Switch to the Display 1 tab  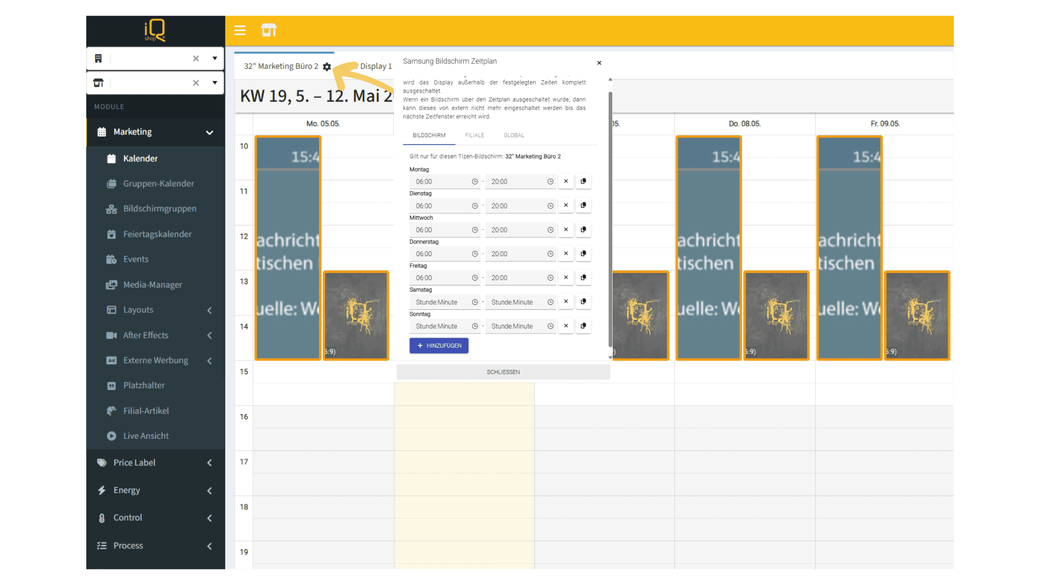tap(376, 66)
